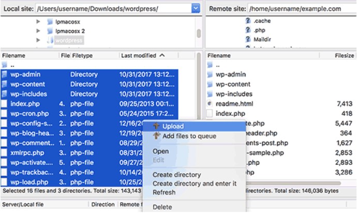Click local parent directory folder icon
This screenshot has width=357, height=213.
4,65
